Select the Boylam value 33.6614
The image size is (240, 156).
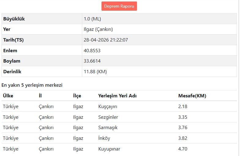[92, 61]
